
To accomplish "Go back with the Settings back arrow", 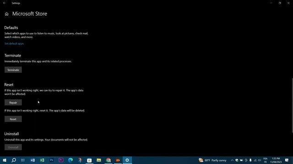I will click(4, 3).
